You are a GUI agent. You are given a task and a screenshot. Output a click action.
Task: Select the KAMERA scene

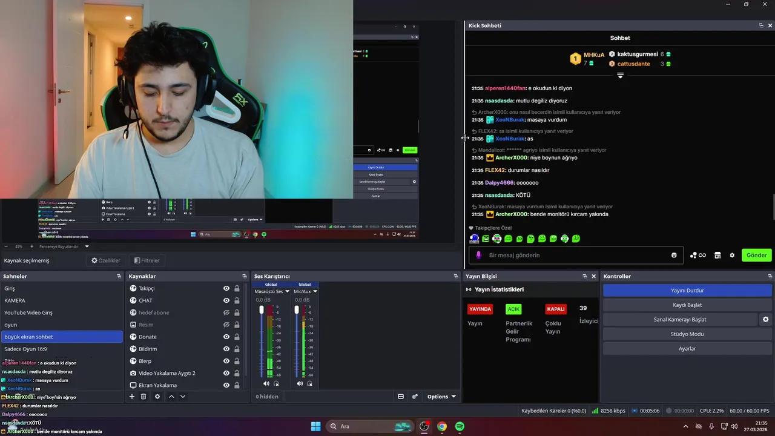click(61, 300)
